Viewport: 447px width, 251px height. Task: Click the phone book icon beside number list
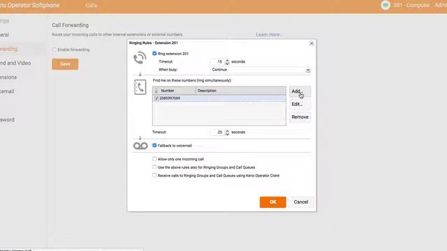pyautogui.click(x=140, y=87)
